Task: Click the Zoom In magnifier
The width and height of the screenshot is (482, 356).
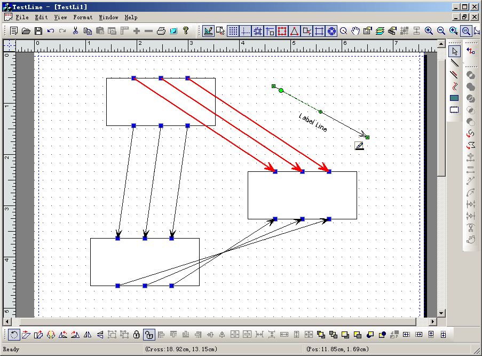Action: (429, 31)
